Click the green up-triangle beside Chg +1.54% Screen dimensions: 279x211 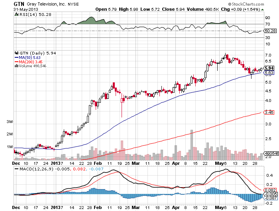262,10
